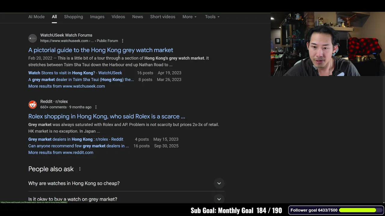
Task: Click the watchuseek.com Public Forum URL breadcrumb
Action: coord(79,41)
